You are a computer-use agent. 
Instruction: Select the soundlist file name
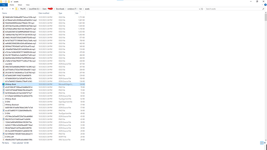pos(9,64)
